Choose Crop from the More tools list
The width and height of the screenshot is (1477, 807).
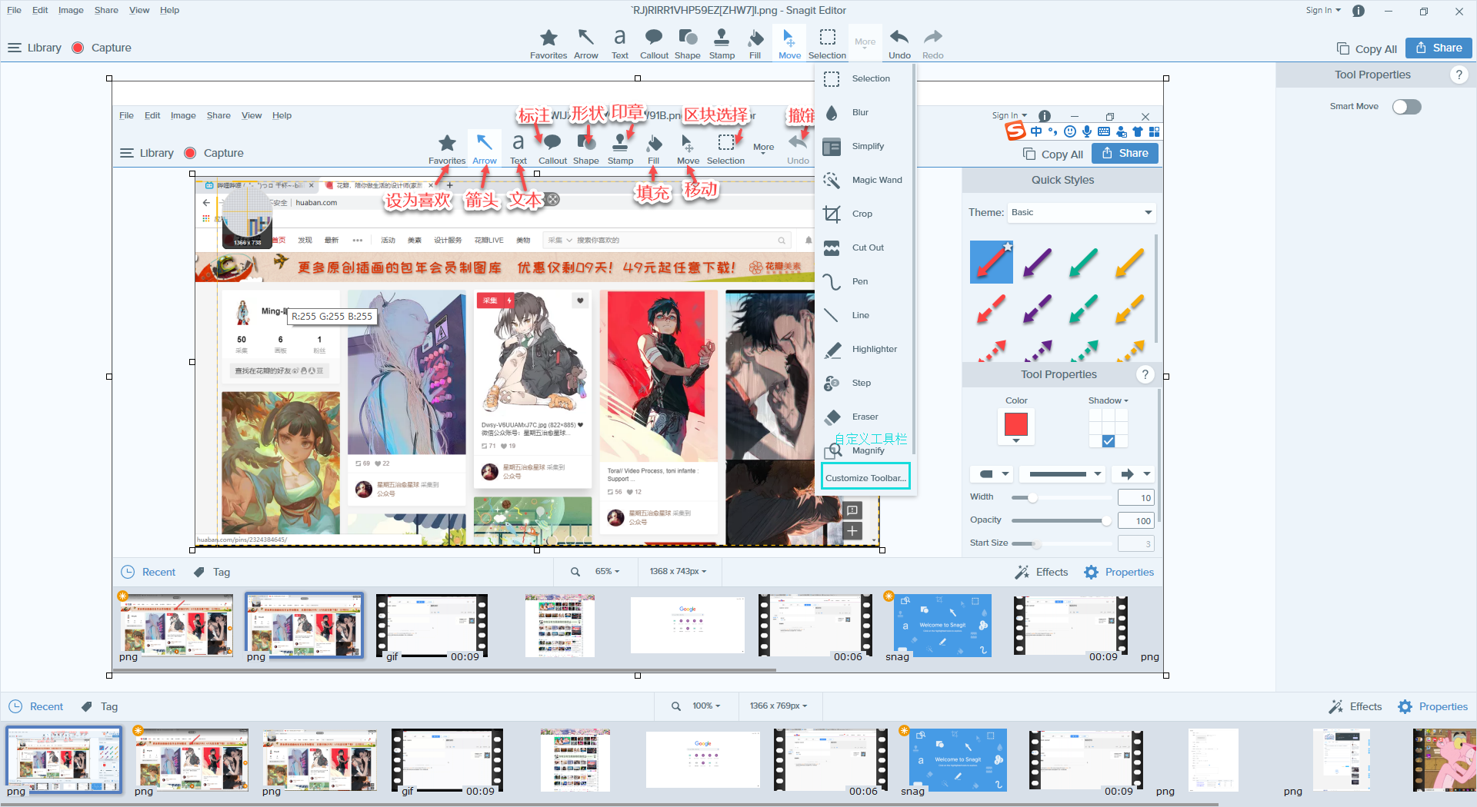click(865, 214)
